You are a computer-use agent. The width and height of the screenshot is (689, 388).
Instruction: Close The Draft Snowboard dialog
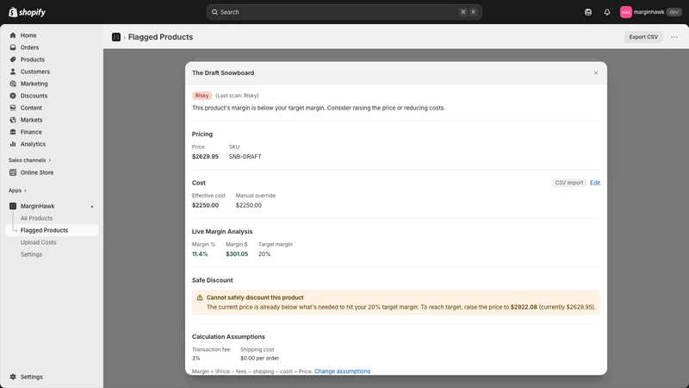tap(596, 73)
